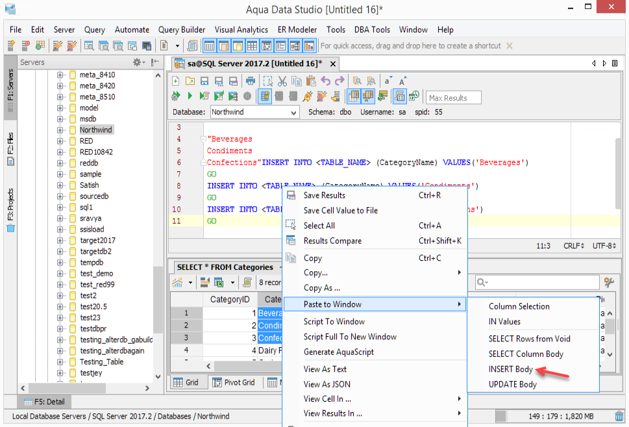
Task: Open the Servers panel settings gear
Action: [x=138, y=62]
